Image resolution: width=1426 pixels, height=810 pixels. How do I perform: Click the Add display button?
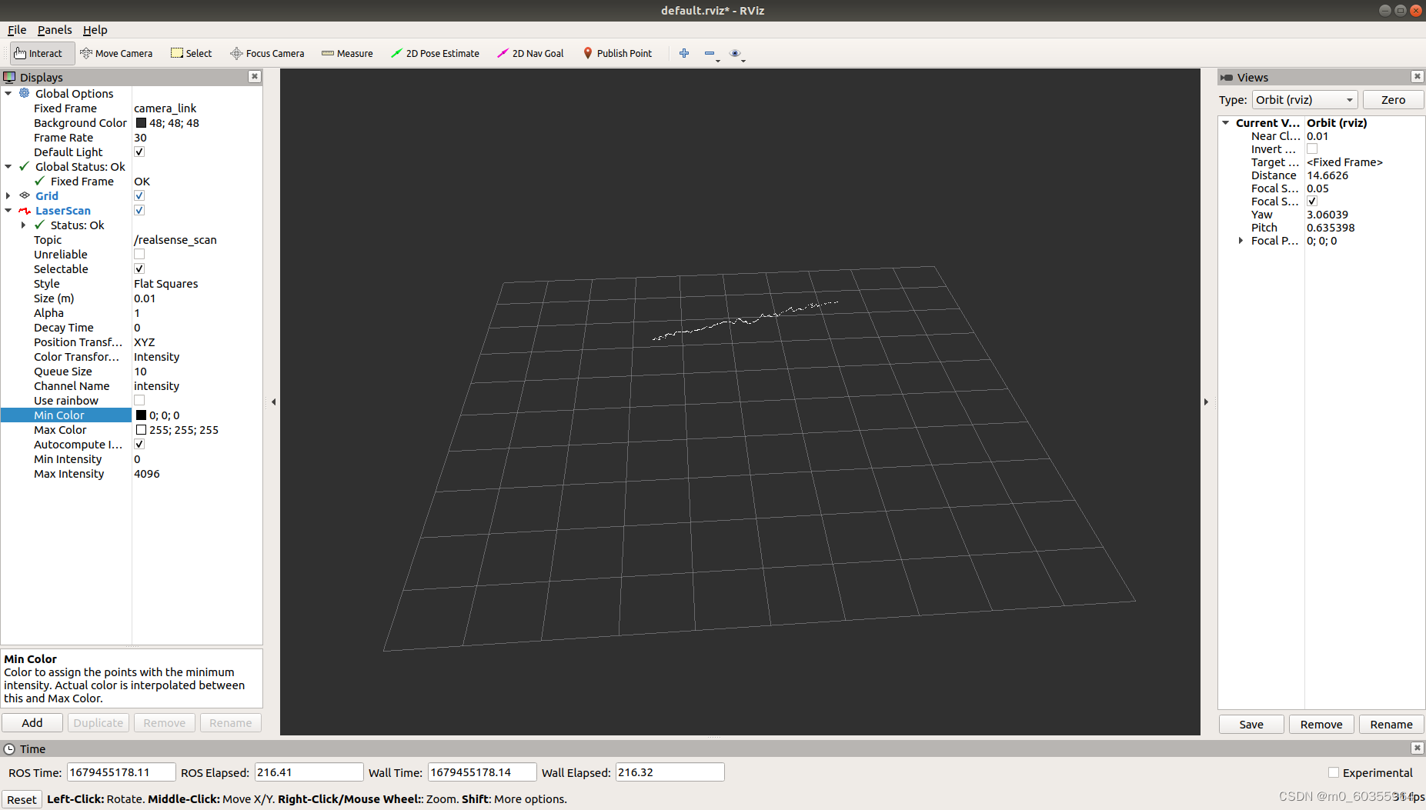(32, 722)
